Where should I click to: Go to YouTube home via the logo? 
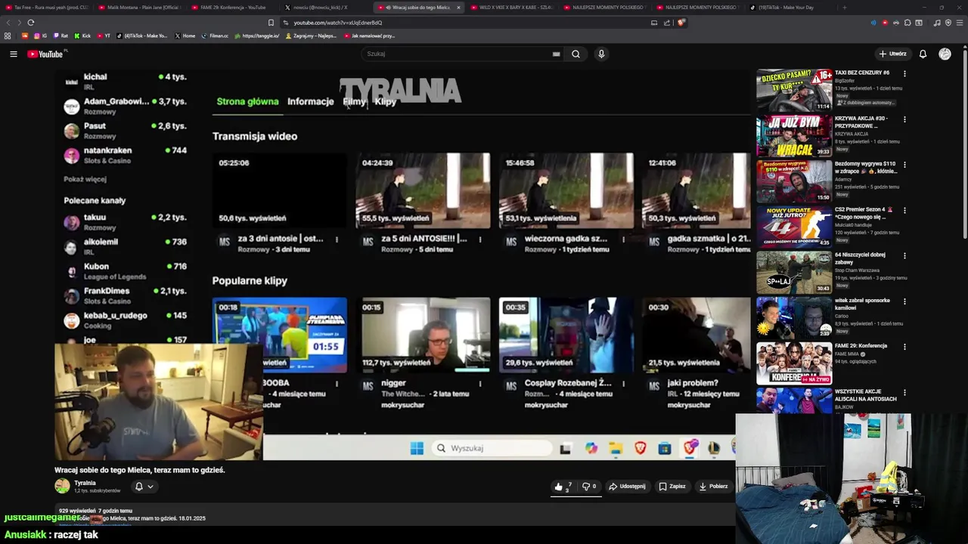(45, 54)
